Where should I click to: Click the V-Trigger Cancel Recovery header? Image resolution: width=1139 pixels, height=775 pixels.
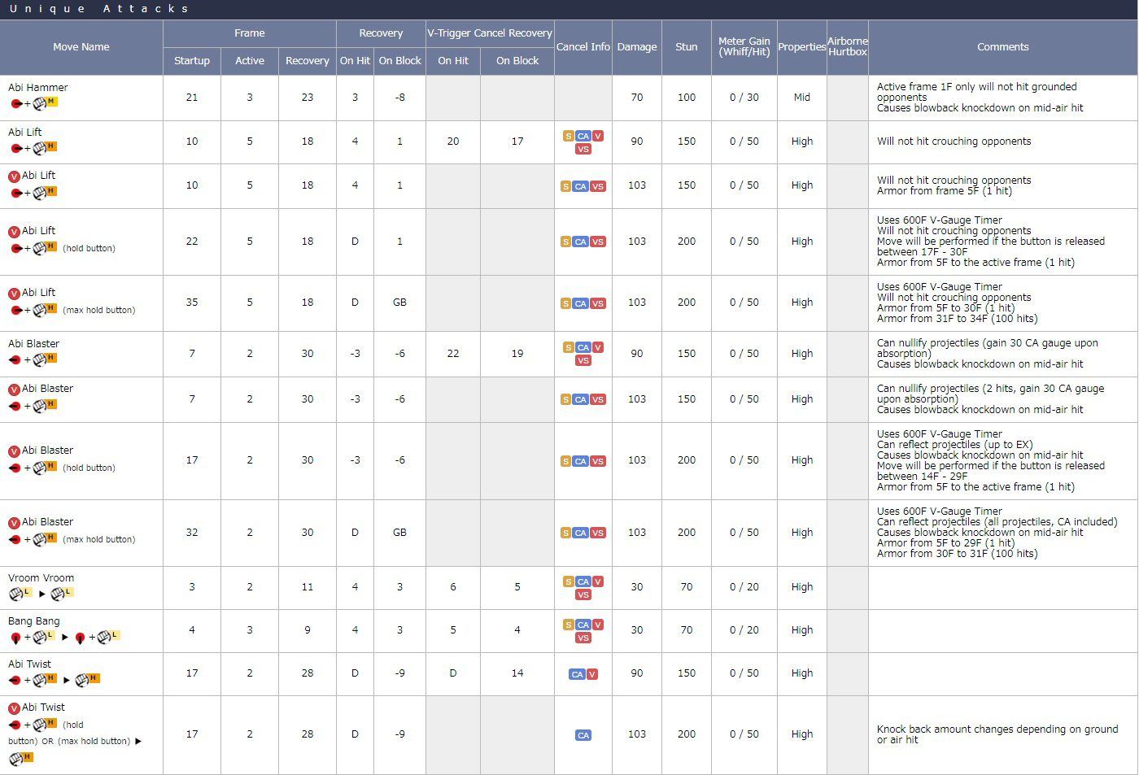[490, 33]
